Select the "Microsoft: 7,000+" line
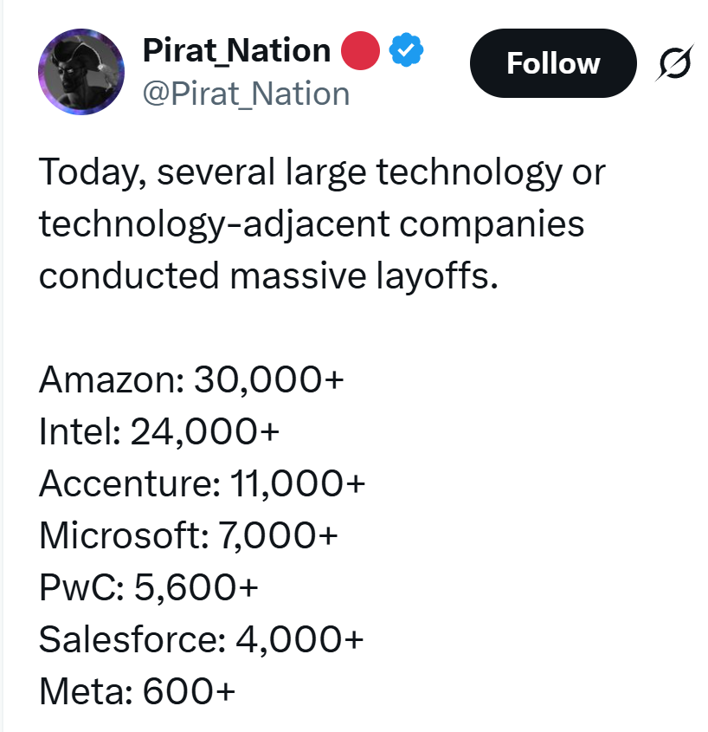This screenshot has height=732, width=708. click(188, 535)
